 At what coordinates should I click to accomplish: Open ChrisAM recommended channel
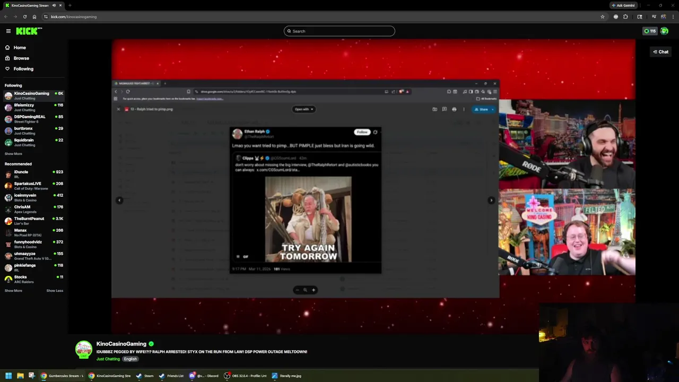coord(33,209)
